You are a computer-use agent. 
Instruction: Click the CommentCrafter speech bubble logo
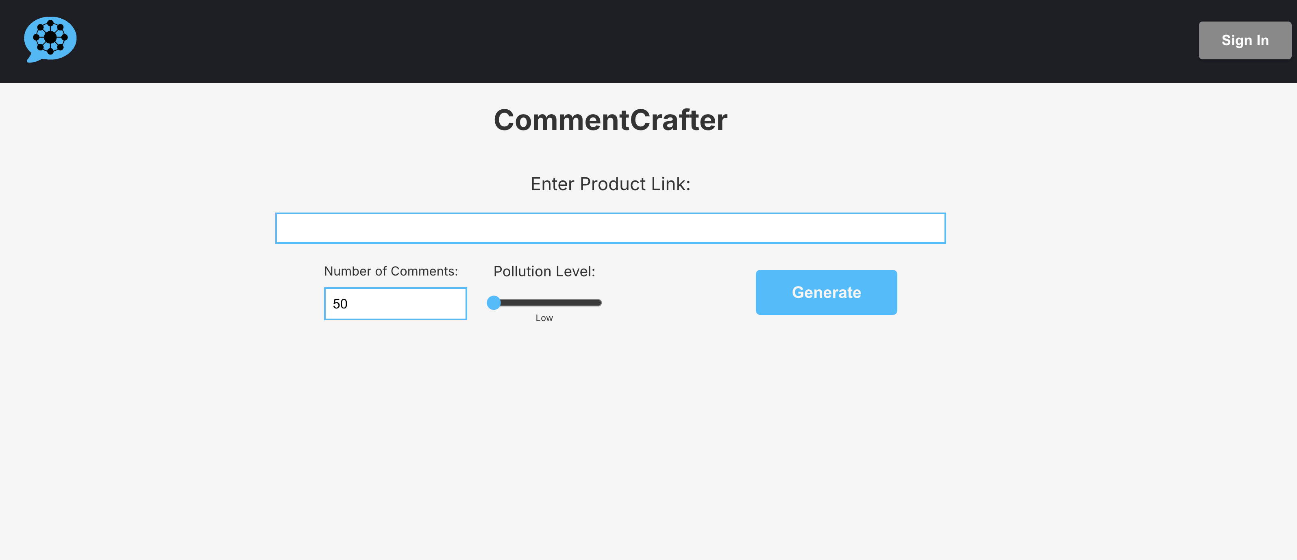point(50,39)
